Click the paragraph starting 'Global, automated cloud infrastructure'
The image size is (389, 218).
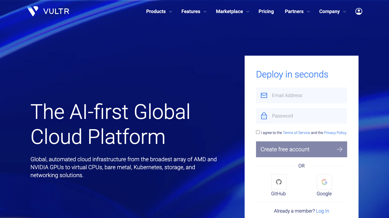point(124,167)
